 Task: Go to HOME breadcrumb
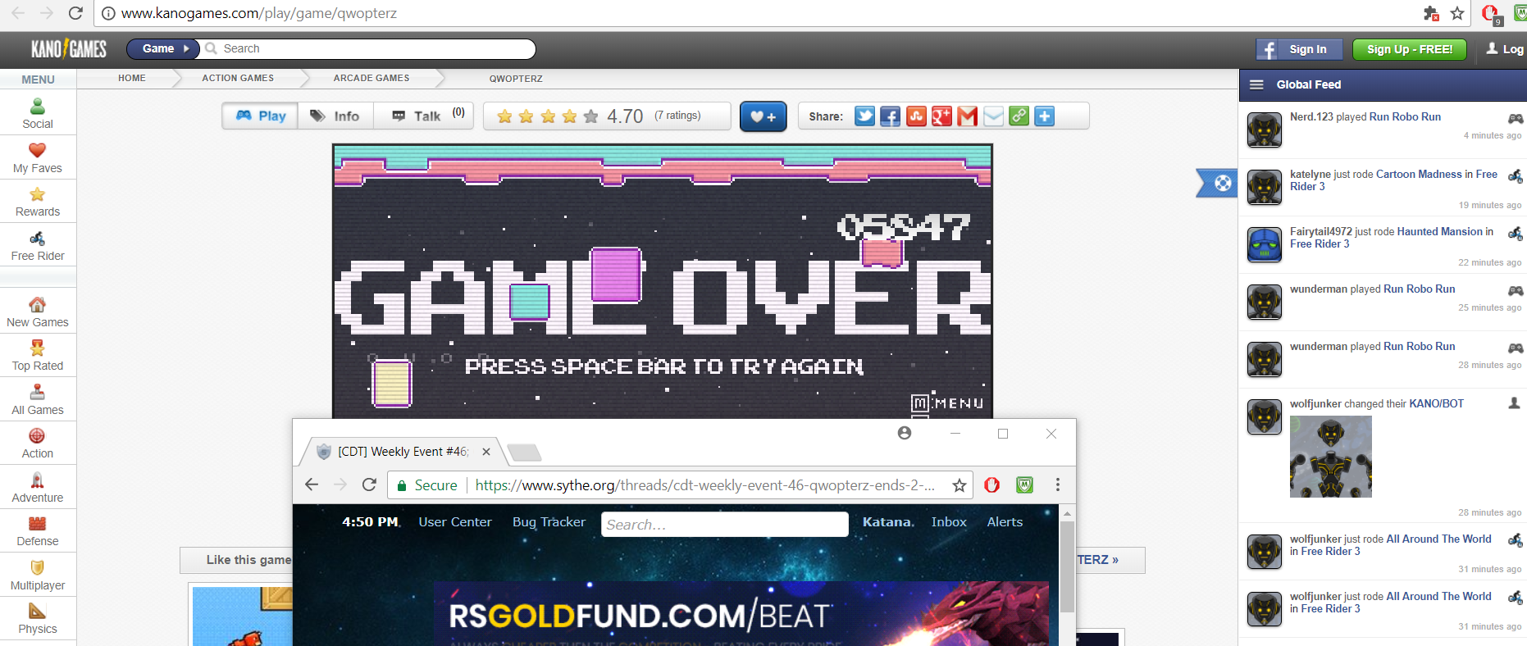pos(132,78)
